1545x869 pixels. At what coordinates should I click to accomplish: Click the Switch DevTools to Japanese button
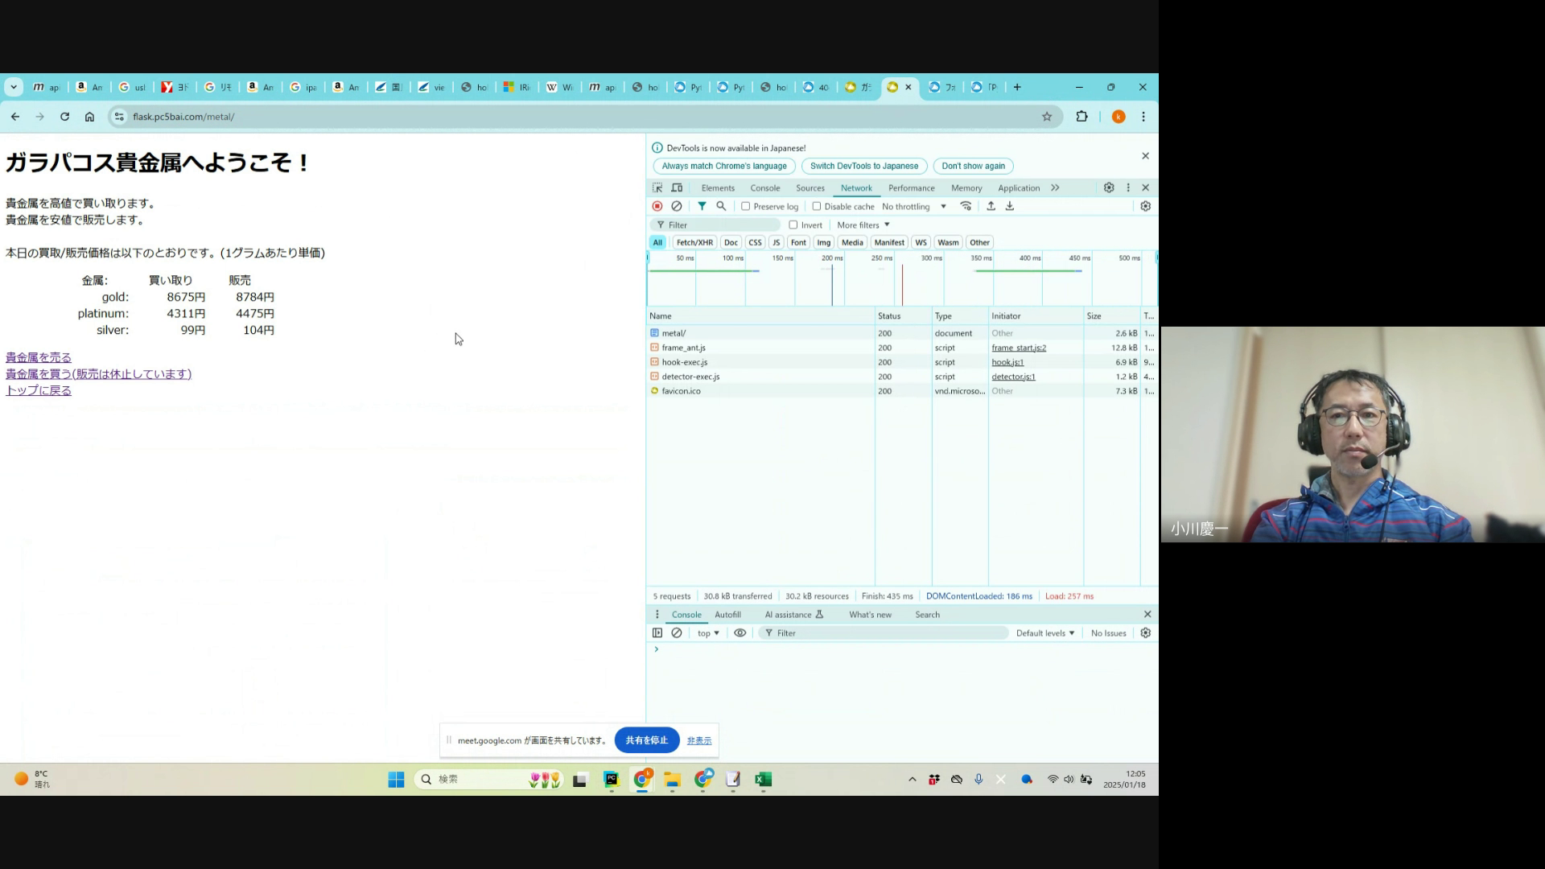pyautogui.click(x=863, y=166)
